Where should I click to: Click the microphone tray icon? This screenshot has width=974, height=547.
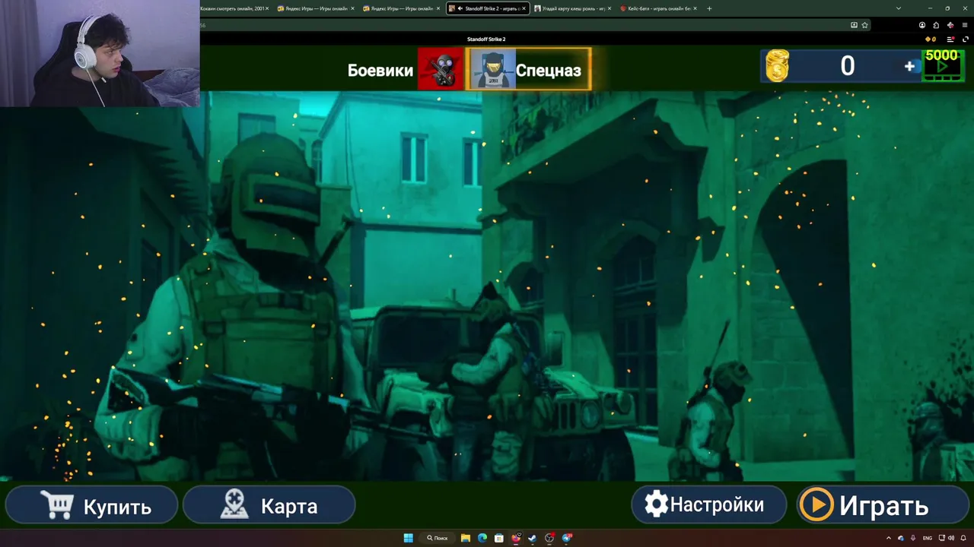coord(913,538)
